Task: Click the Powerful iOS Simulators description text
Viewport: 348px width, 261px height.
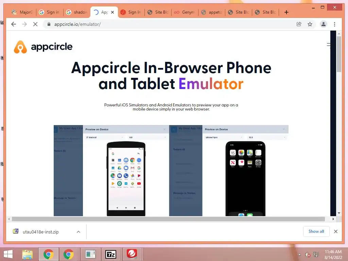Action: click(x=171, y=107)
